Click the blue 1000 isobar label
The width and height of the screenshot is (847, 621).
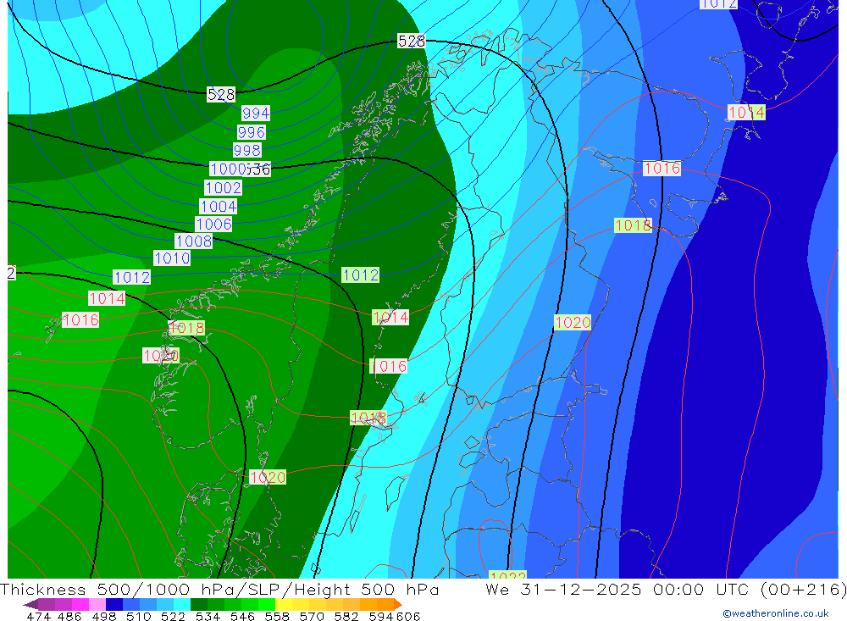[x=229, y=169]
